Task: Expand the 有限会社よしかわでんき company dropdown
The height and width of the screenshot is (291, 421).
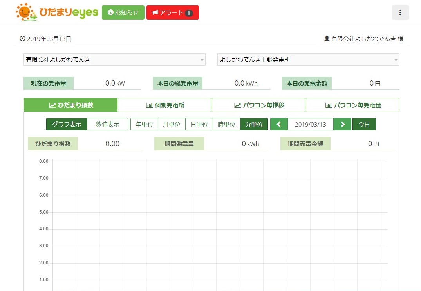Action: (x=114, y=60)
